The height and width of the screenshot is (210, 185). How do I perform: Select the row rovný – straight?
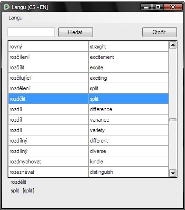(88, 47)
